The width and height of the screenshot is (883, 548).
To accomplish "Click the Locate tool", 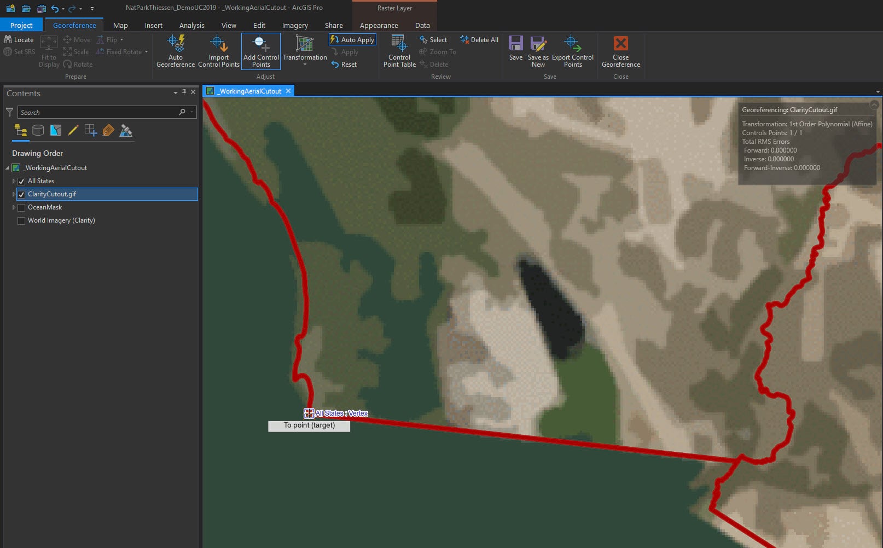I will 19,39.
